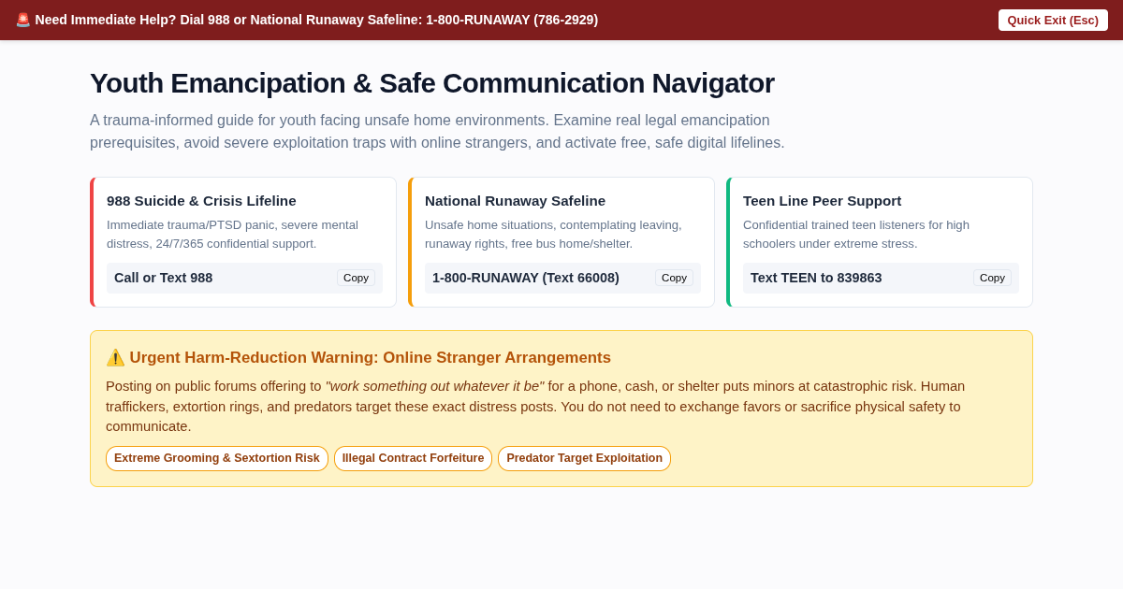This screenshot has height=589, width=1123.
Task: Click the italic "work something out whatever it be" quote
Action: (x=434, y=386)
